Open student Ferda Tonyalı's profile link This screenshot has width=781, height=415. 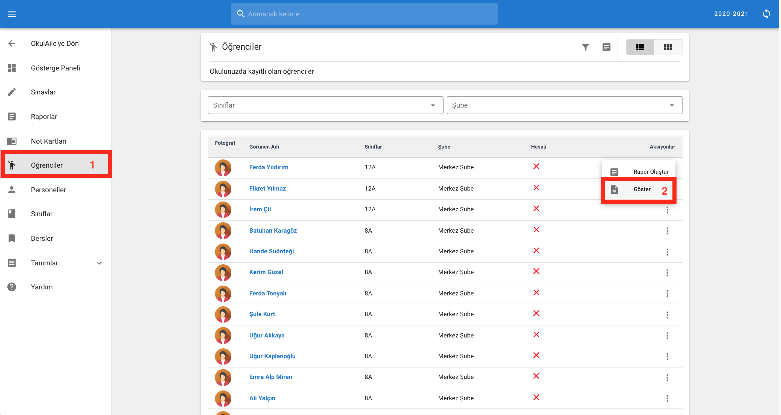point(268,293)
